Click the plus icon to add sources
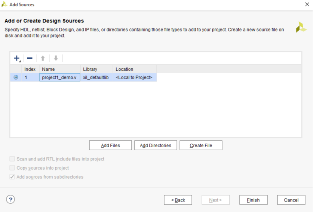The height and width of the screenshot is (212, 313). tap(16, 58)
